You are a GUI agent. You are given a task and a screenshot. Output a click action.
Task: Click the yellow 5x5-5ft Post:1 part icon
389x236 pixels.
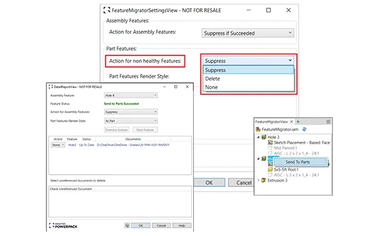click(270, 170)
